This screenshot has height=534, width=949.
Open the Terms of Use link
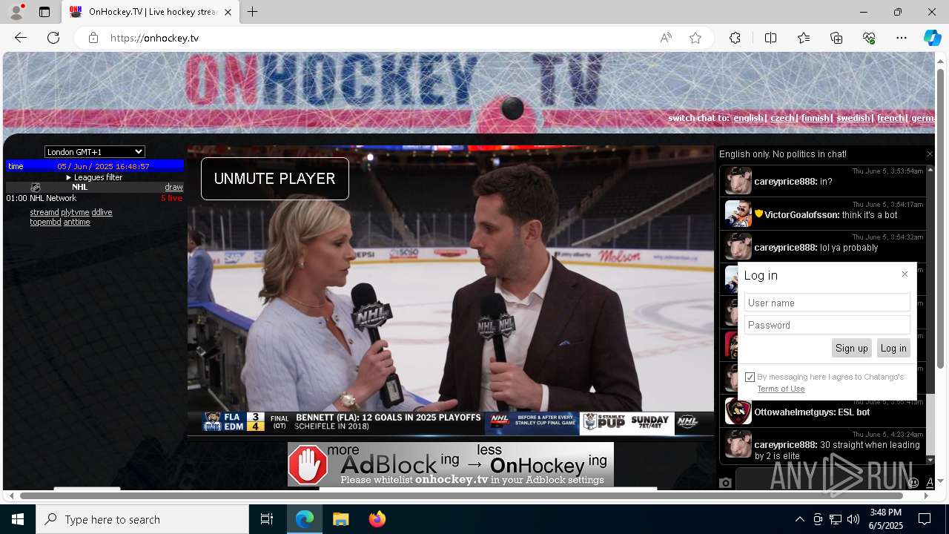781,389
